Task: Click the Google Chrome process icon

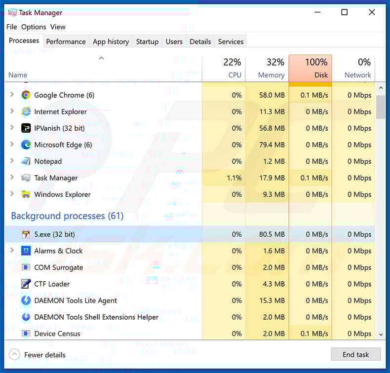Action: (26, 95)
